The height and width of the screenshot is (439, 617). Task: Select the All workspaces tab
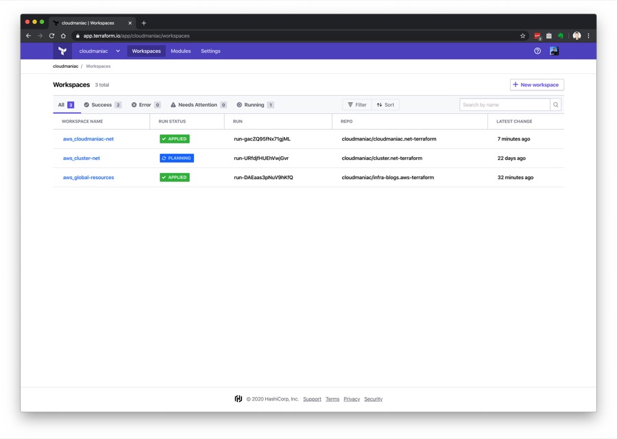(x=66, y=105)
